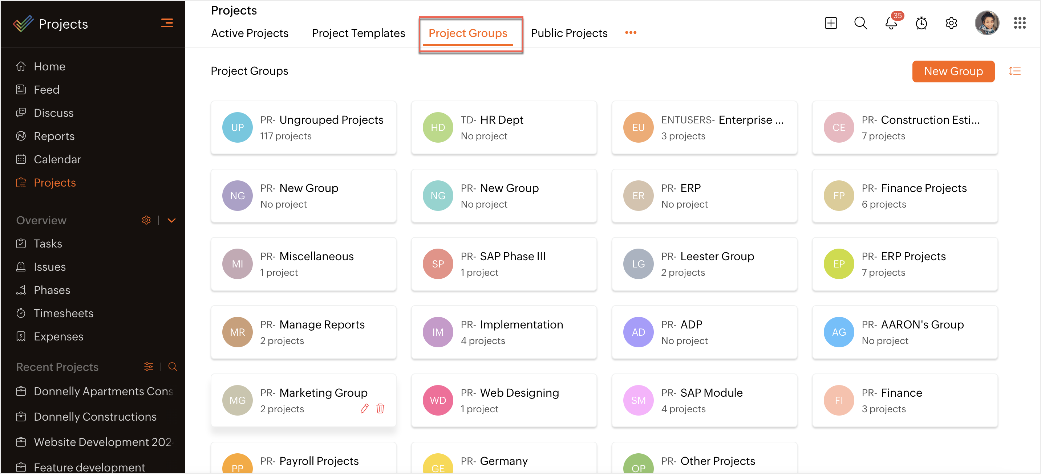Open Recent Projects filter options icon
This screenshot has height=474, width=1041.
coord(148,367)
